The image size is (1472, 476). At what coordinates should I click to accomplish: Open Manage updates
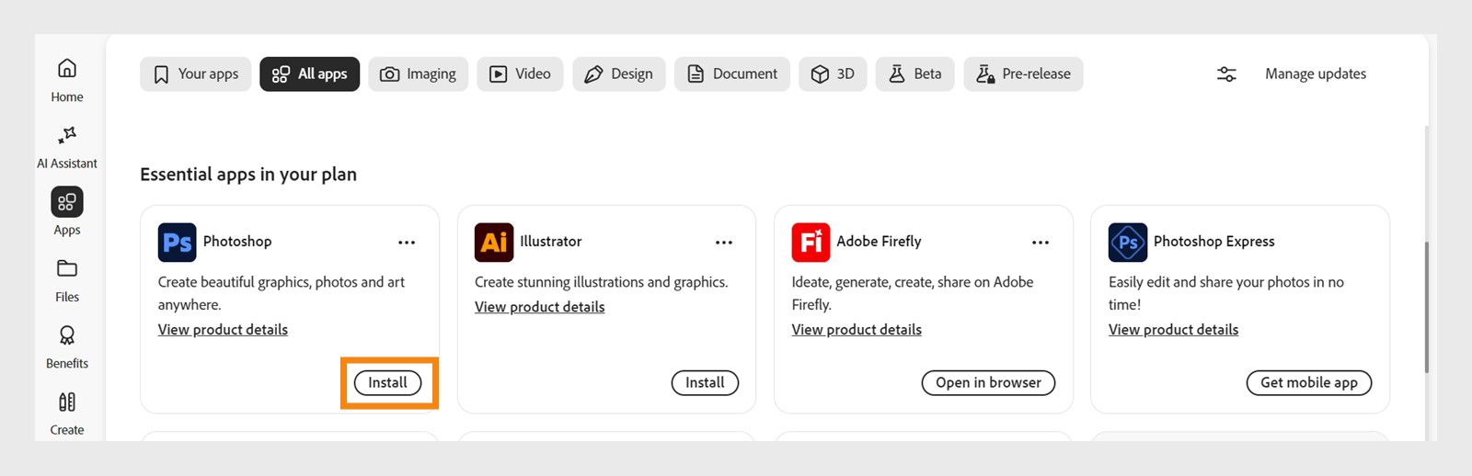(1316, 74)
